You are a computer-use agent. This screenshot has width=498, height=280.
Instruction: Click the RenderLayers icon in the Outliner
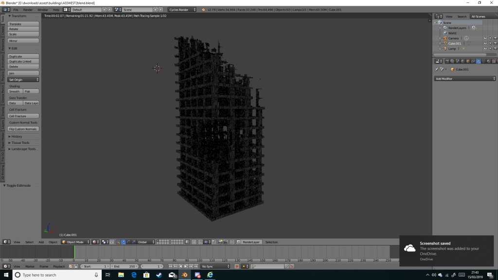point(445,28)
